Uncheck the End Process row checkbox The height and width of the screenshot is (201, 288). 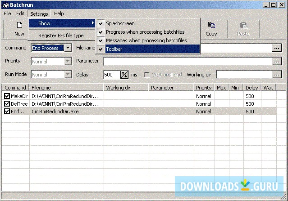pos(7,112)
